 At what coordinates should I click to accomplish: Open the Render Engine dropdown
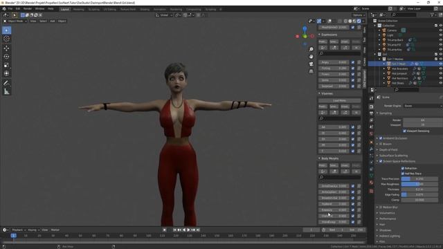click(x=423, y=106)
